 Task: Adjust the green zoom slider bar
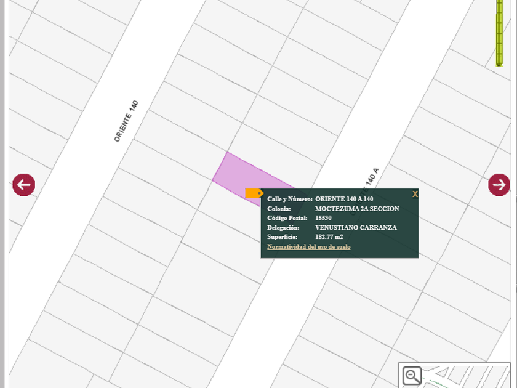[x=500, y=33]
